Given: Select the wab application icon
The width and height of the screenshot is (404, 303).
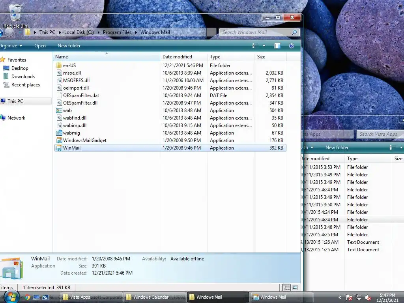Looking at the screenshot, I should (59, 110).
